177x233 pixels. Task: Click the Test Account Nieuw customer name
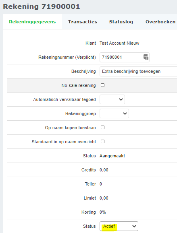click(x=119, y=43)
